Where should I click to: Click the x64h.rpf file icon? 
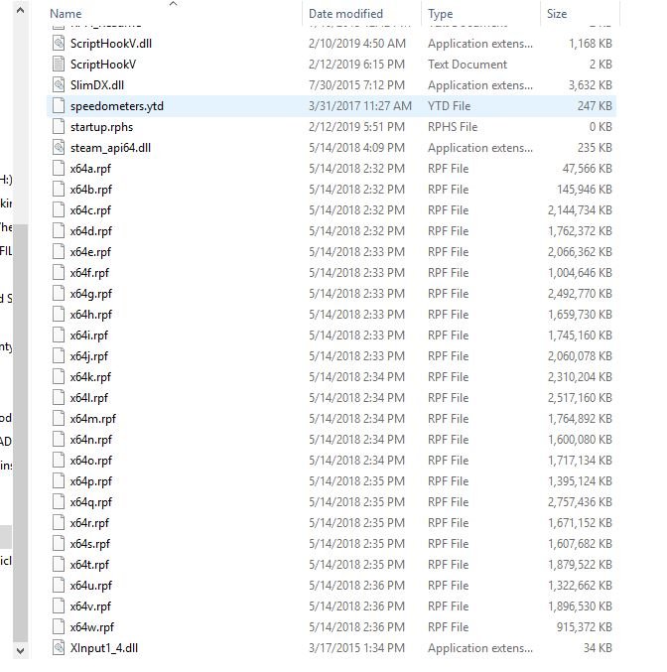59,315
